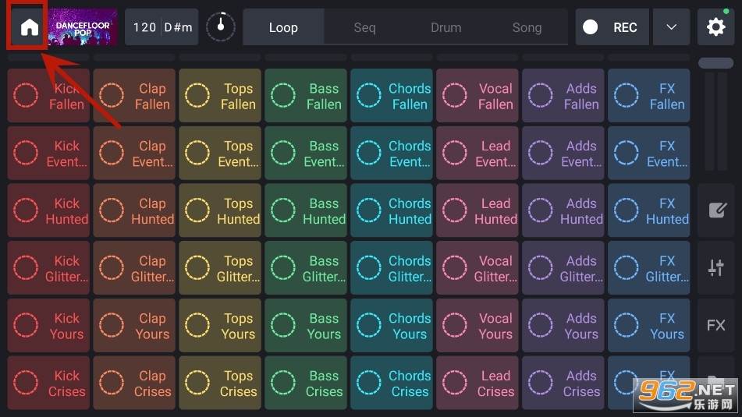Switch to the Loop tab
The image size is (742, 417).
point(283,27)
